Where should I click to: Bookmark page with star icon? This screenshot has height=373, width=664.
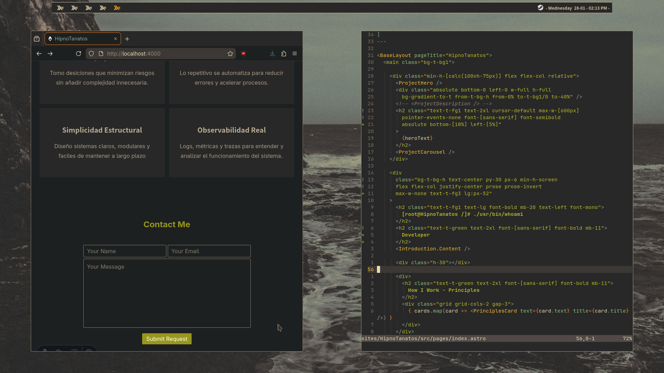coord(230,54)
